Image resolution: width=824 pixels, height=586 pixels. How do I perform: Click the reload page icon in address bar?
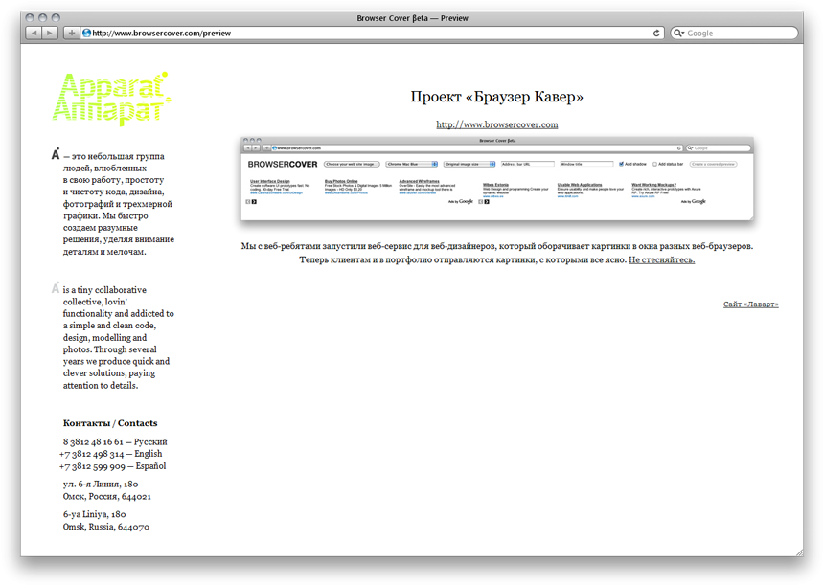[x=656, y=34]
